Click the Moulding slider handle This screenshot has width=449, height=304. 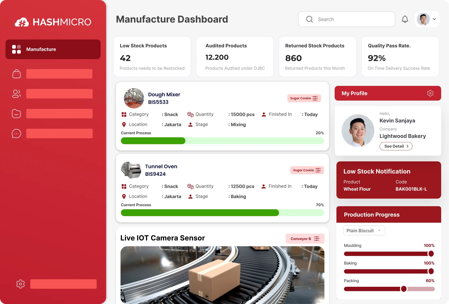pyautogui.click(x=431, y=254)
